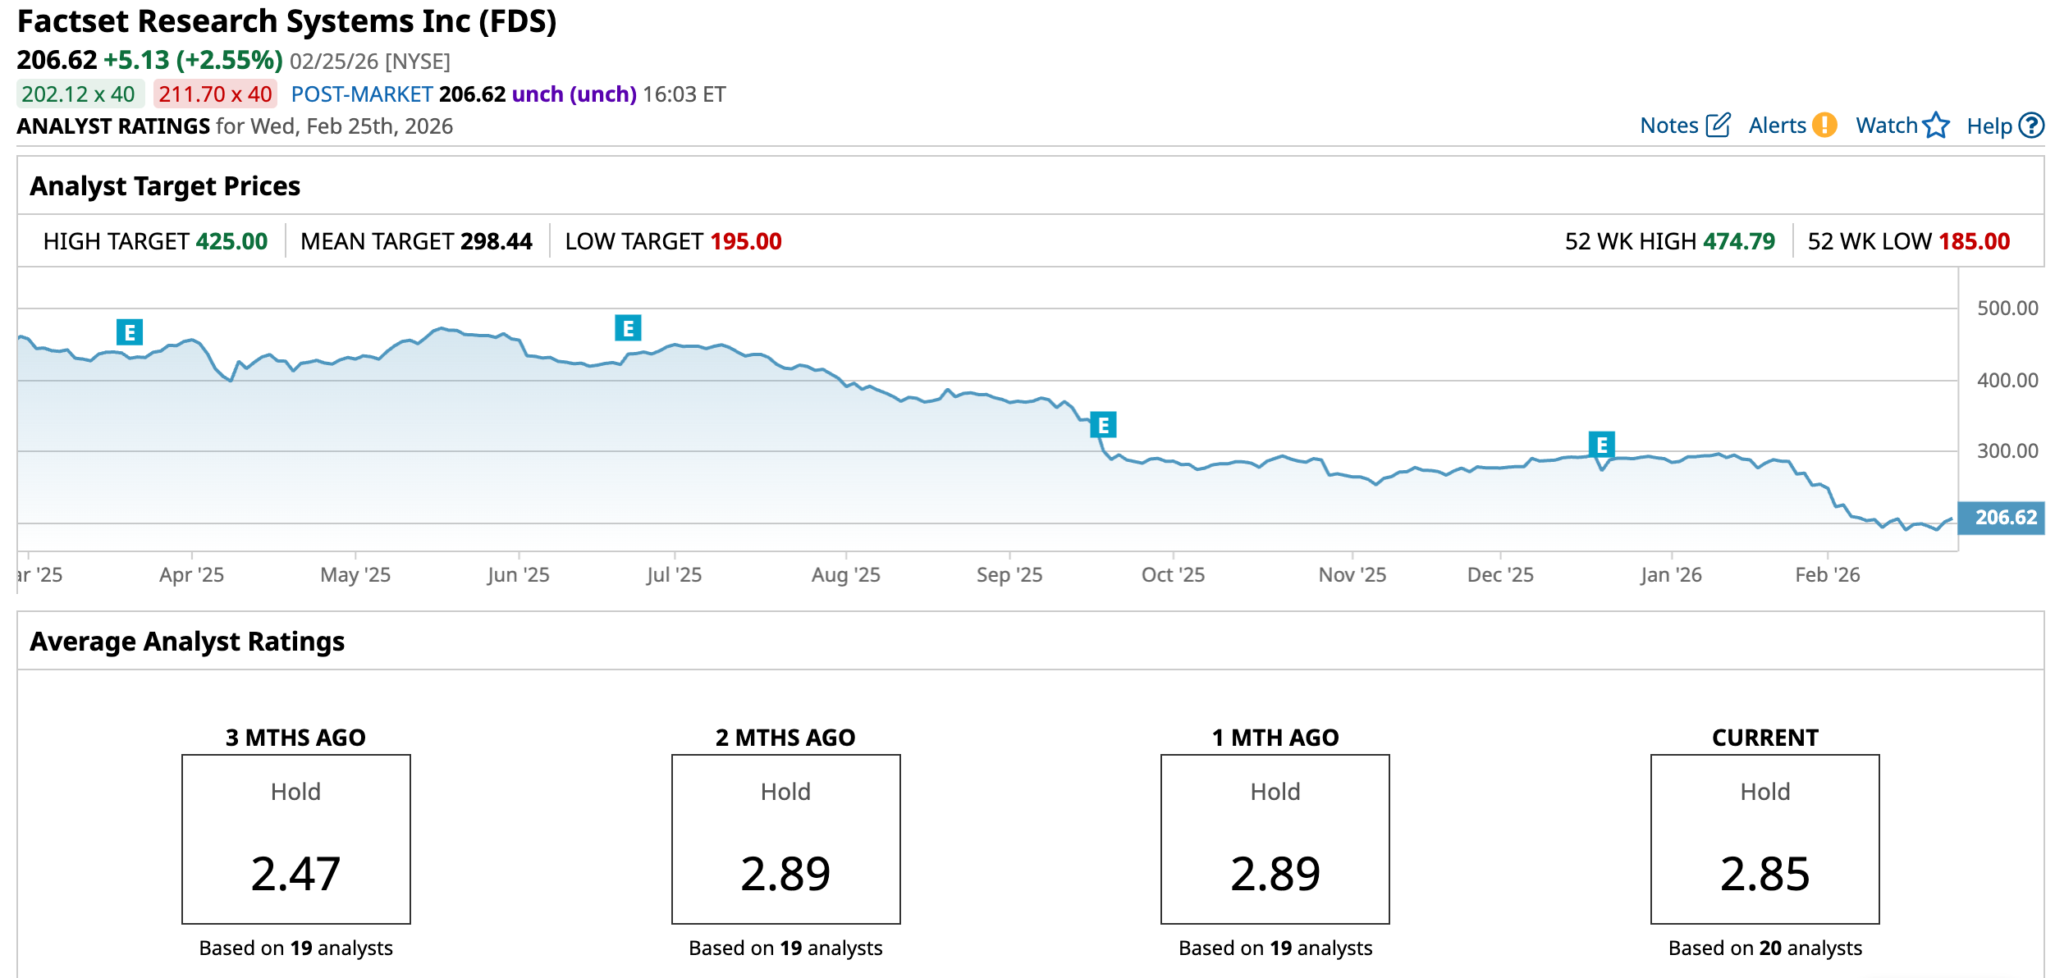The image size is (2055, 978).
Task: Click the earnings E marker before Jul '25
Action: coord(628,328)
